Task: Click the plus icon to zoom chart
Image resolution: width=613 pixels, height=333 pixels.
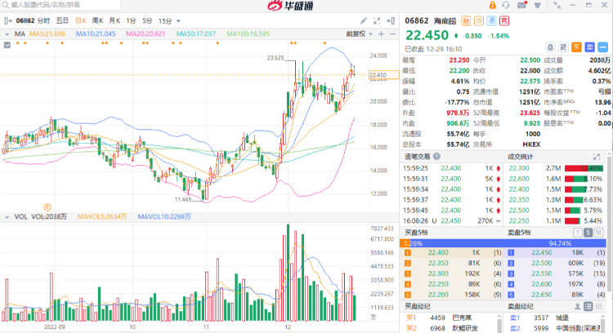Action: click(x=381, y=34)
